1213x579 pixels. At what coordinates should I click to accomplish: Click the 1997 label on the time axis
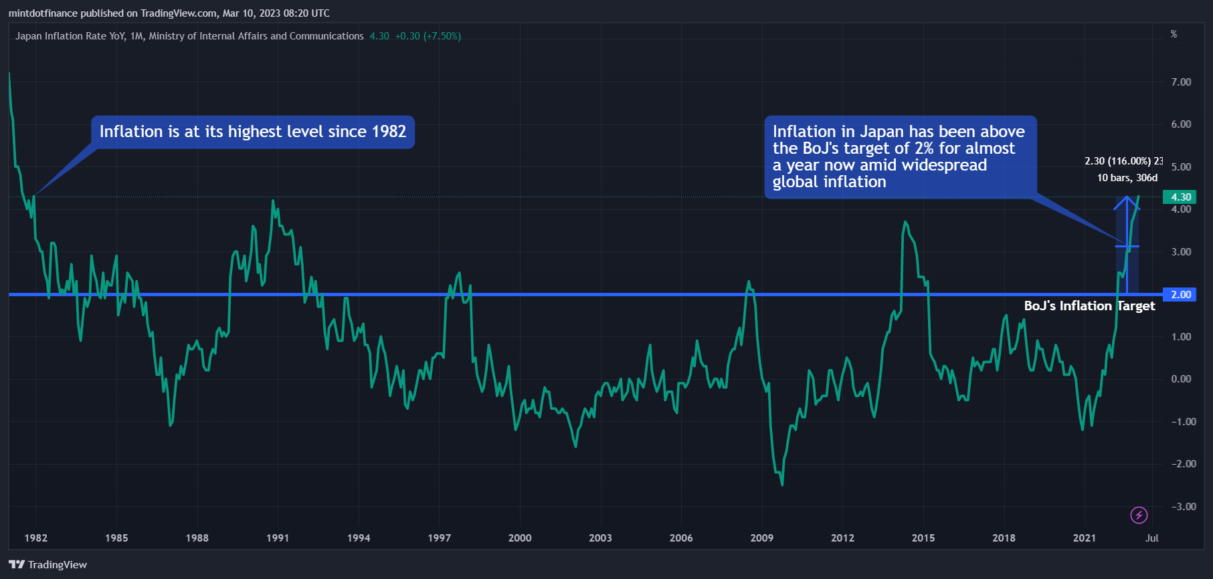point(439,538)
